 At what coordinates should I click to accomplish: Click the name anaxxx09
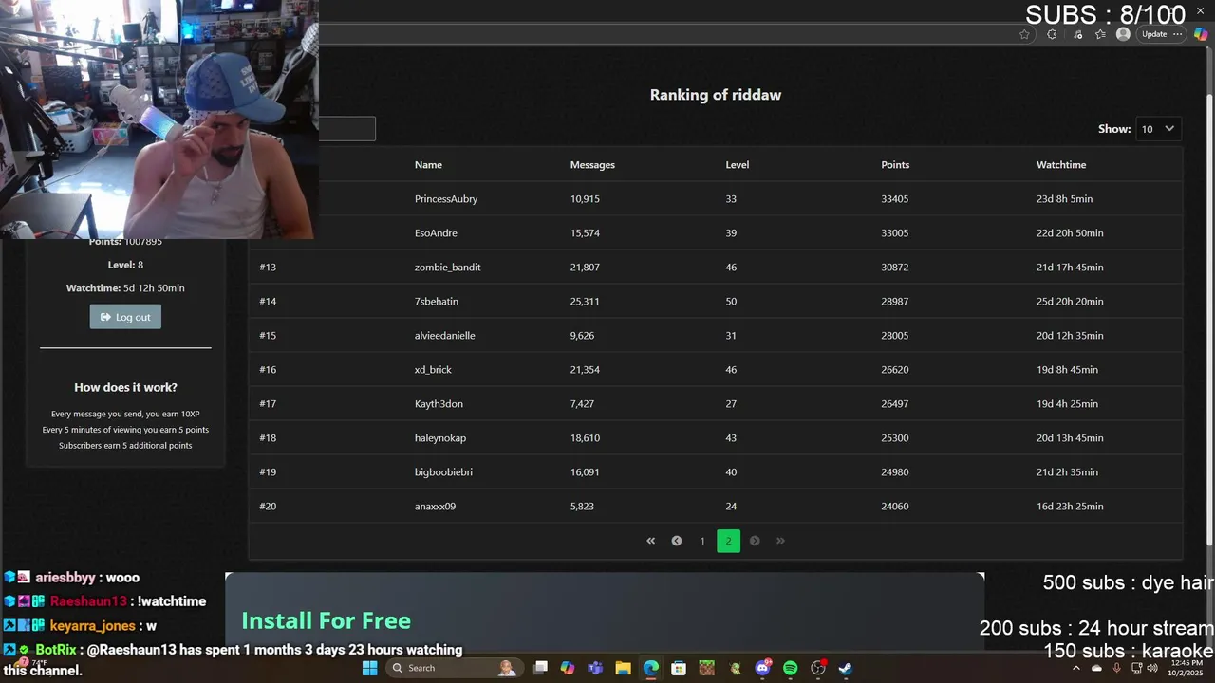point(435,507)
